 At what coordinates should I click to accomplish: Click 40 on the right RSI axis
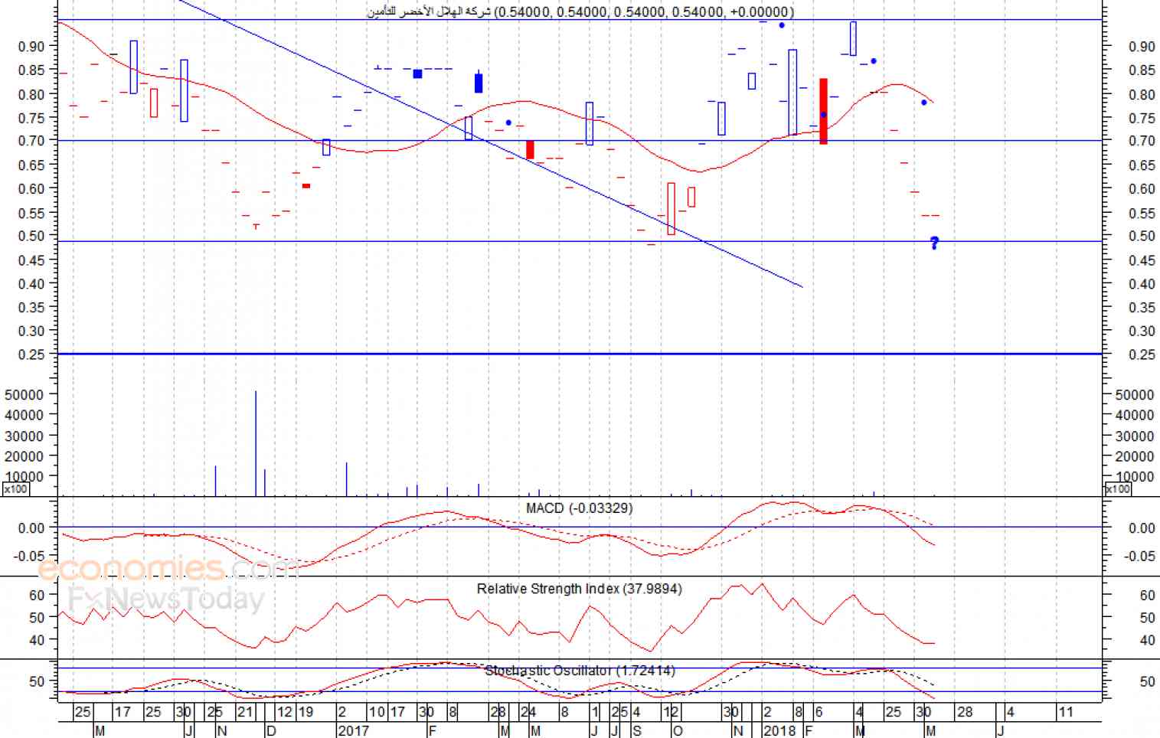tap(1147, 640)
